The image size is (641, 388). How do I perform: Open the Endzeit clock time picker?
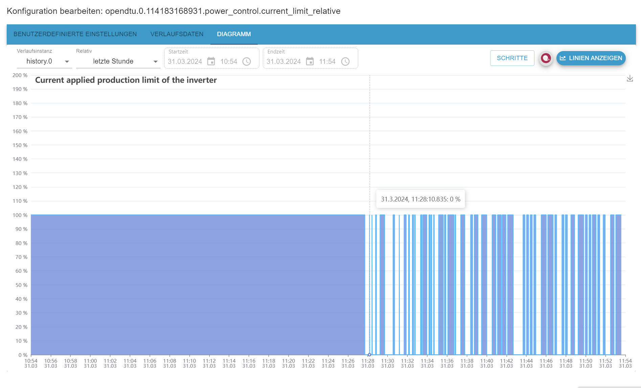pos(345,62)
